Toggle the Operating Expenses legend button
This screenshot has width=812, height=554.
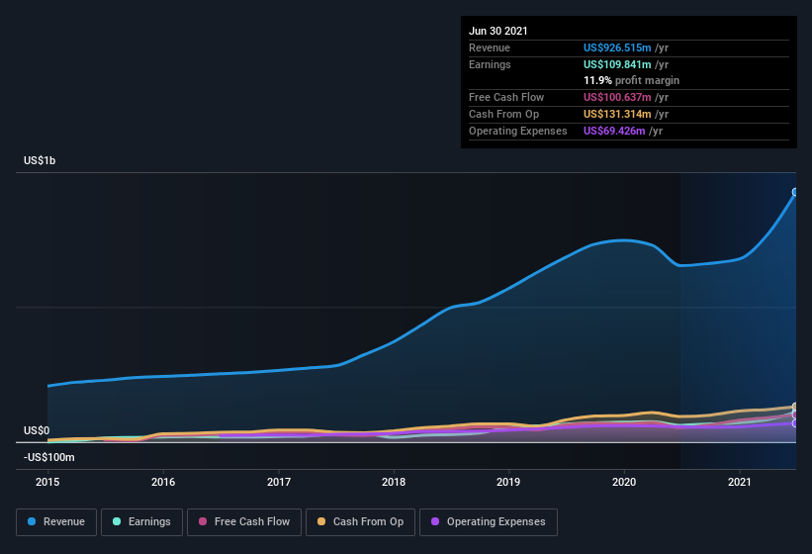pyautogui.click(x=489, y=522)
